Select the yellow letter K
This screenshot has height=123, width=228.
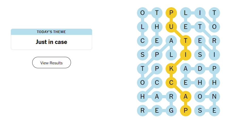click(x=171, y=68)
